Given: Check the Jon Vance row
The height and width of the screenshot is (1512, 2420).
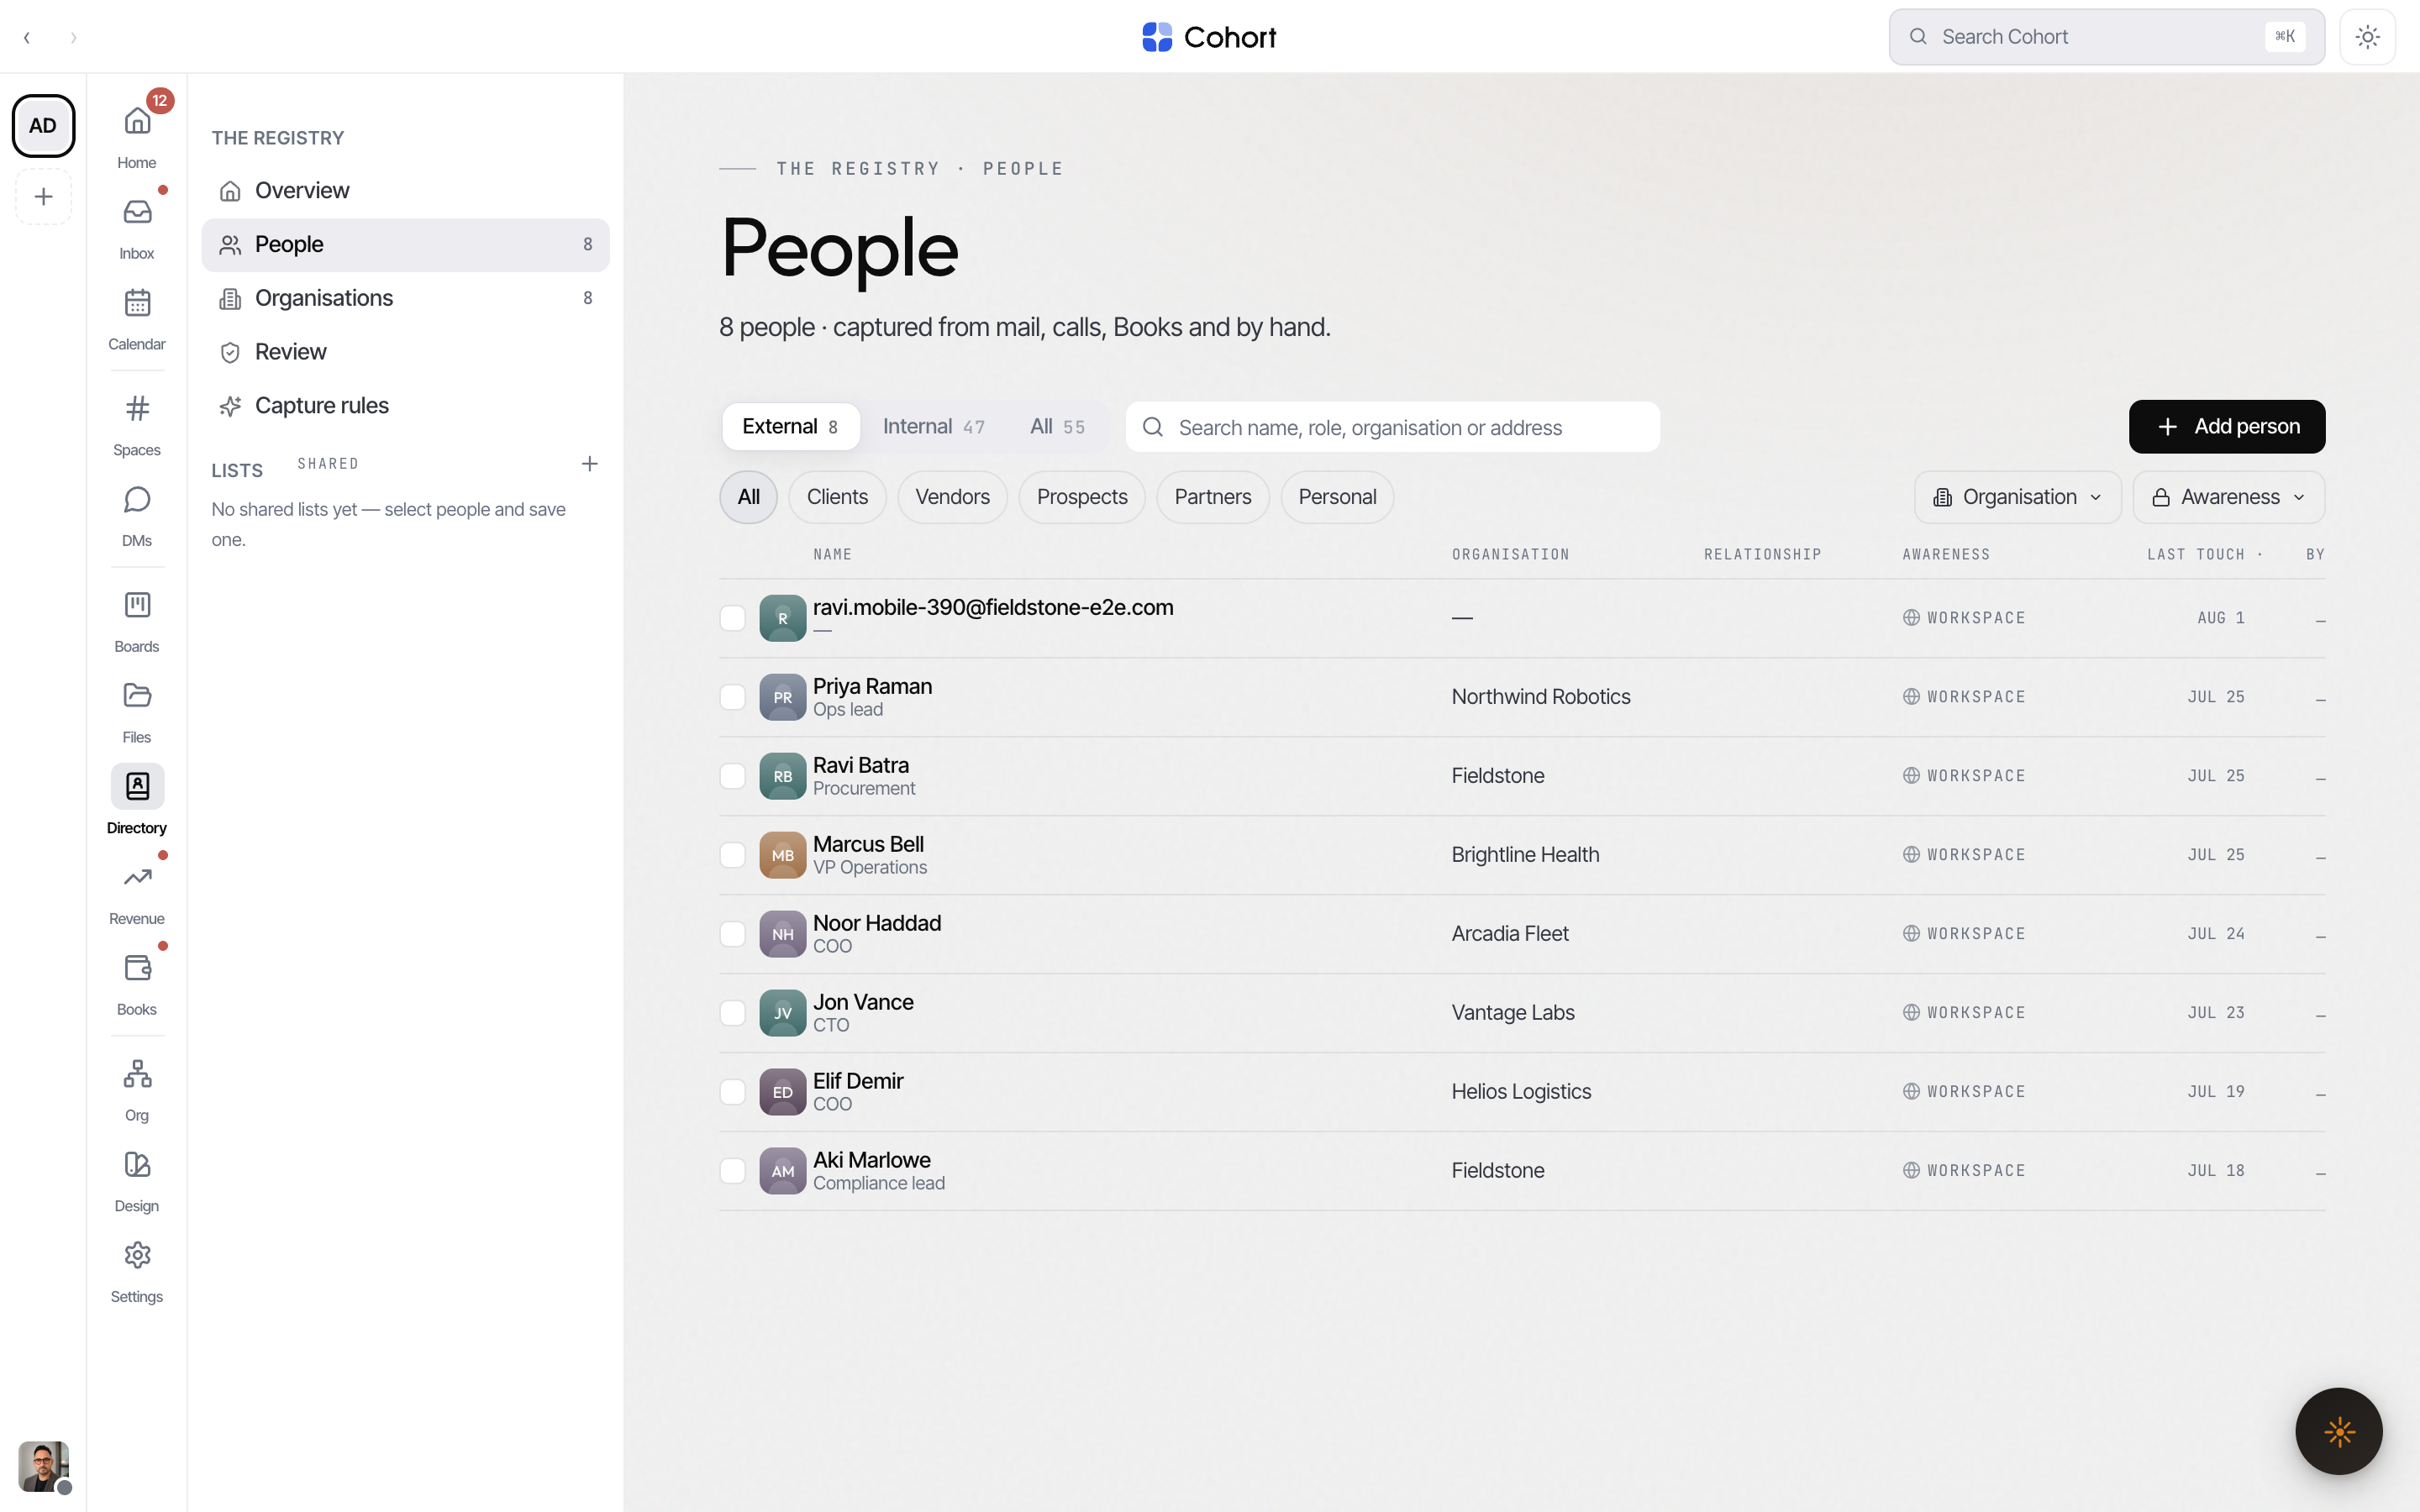Looking at the screenshot, I should 733,1013.
